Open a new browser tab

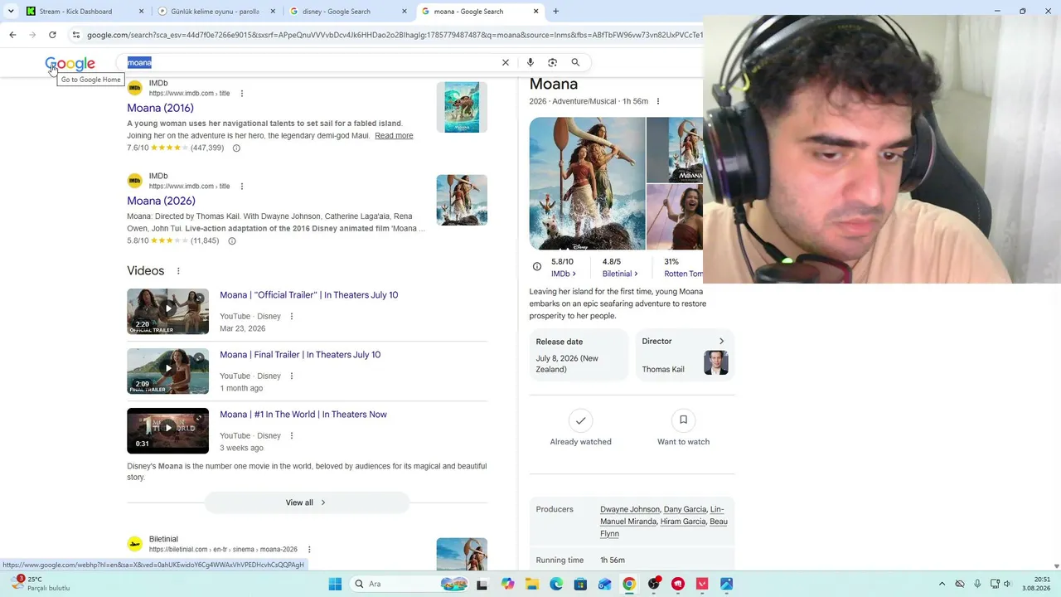[555, 12]
